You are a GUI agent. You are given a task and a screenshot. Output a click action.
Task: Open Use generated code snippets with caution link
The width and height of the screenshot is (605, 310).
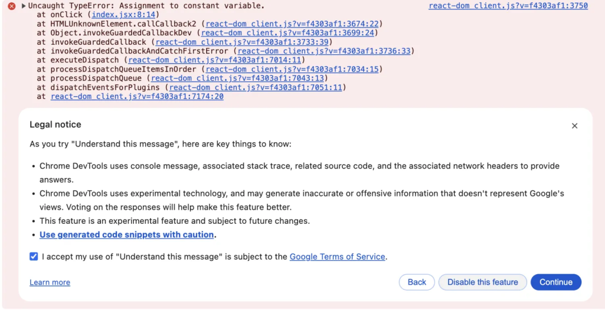127,234
